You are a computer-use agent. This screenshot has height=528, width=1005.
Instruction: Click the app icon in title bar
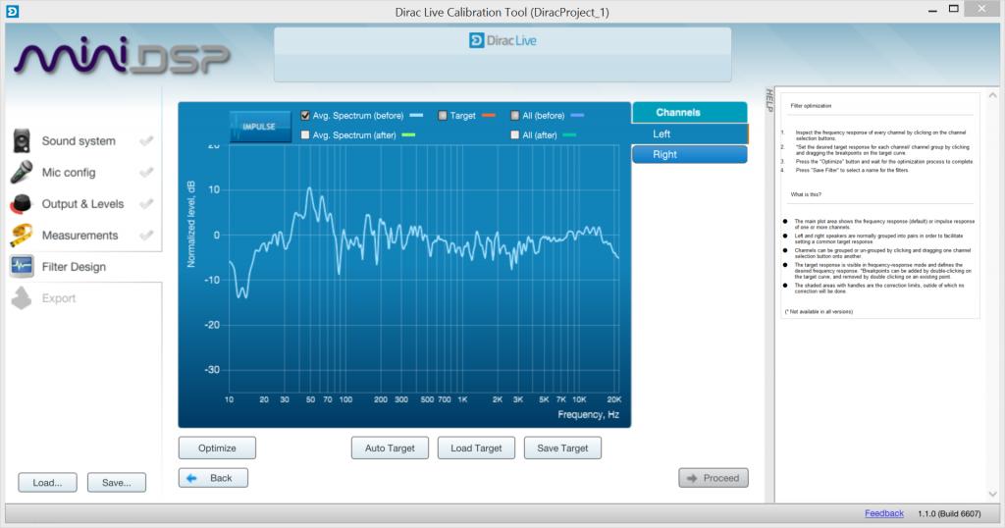(x=12, y=12)
